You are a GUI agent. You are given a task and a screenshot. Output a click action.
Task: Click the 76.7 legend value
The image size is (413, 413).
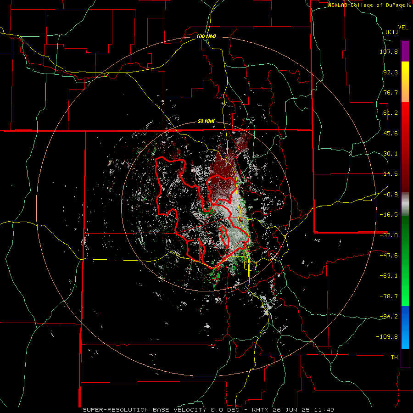[x=391, y=92]
